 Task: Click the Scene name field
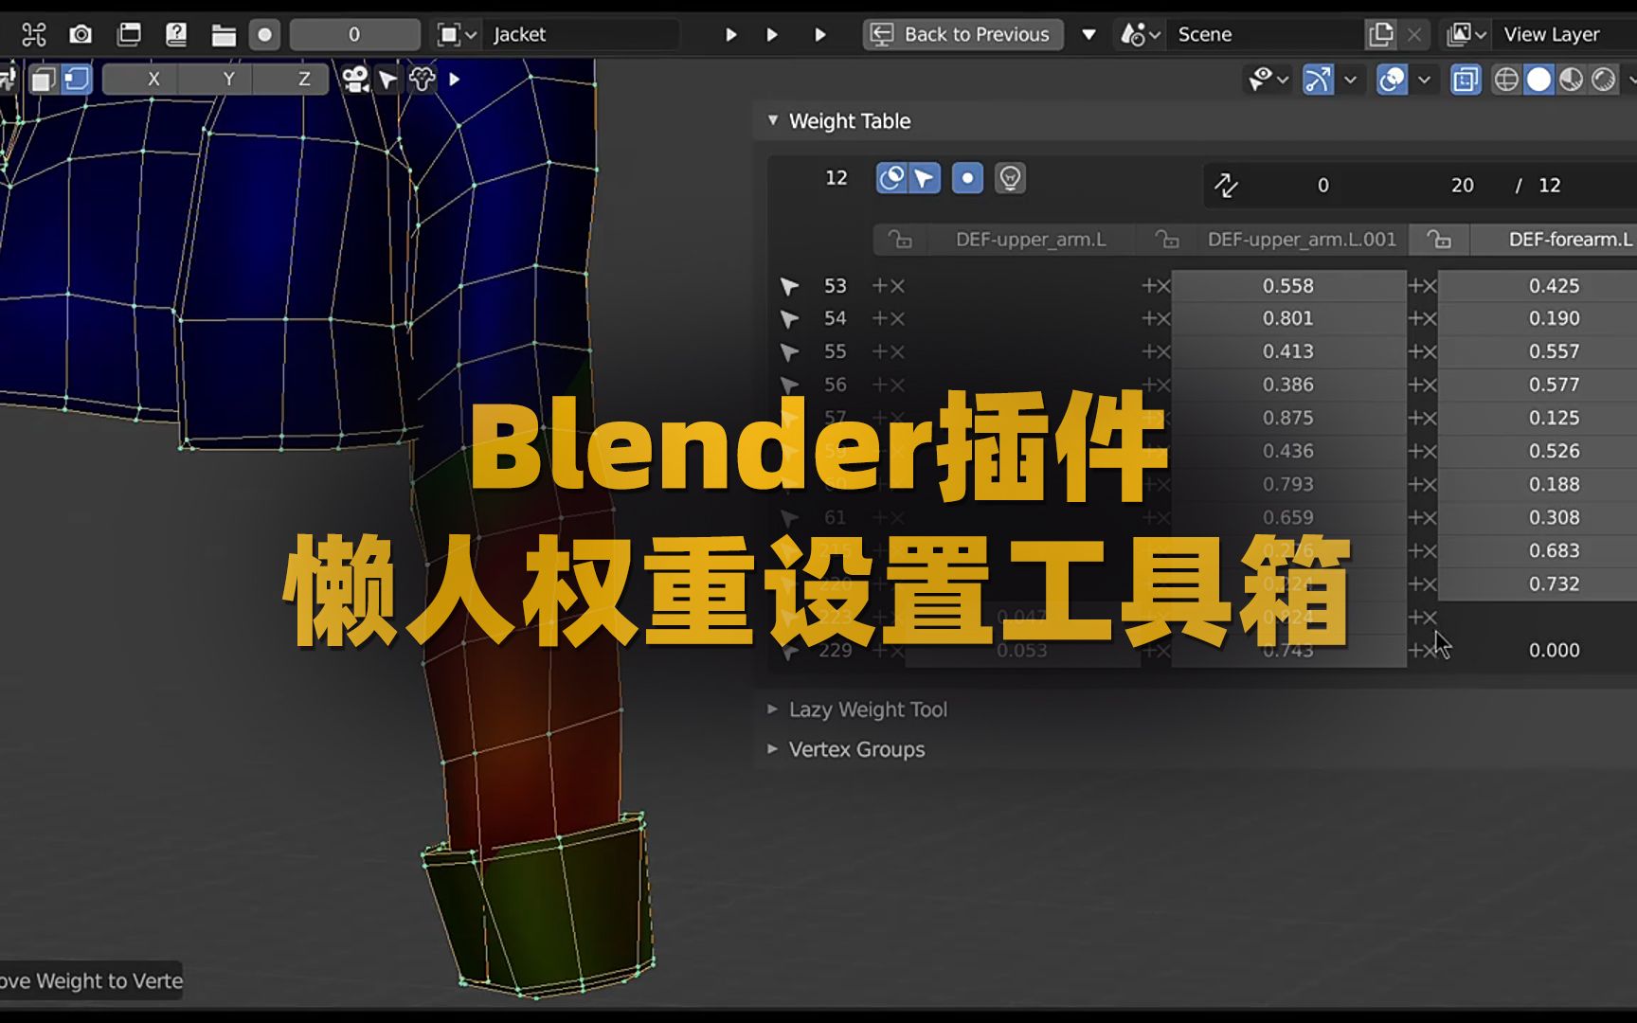point(1263,35)
